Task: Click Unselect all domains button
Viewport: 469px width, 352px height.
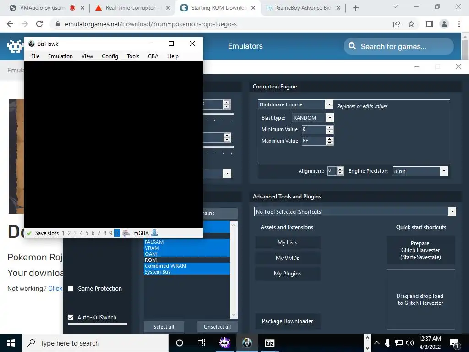Action: 217,327
